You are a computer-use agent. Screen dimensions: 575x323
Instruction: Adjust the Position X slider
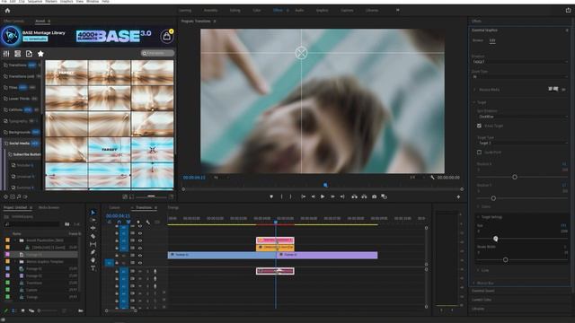click(x=515, y=177)
